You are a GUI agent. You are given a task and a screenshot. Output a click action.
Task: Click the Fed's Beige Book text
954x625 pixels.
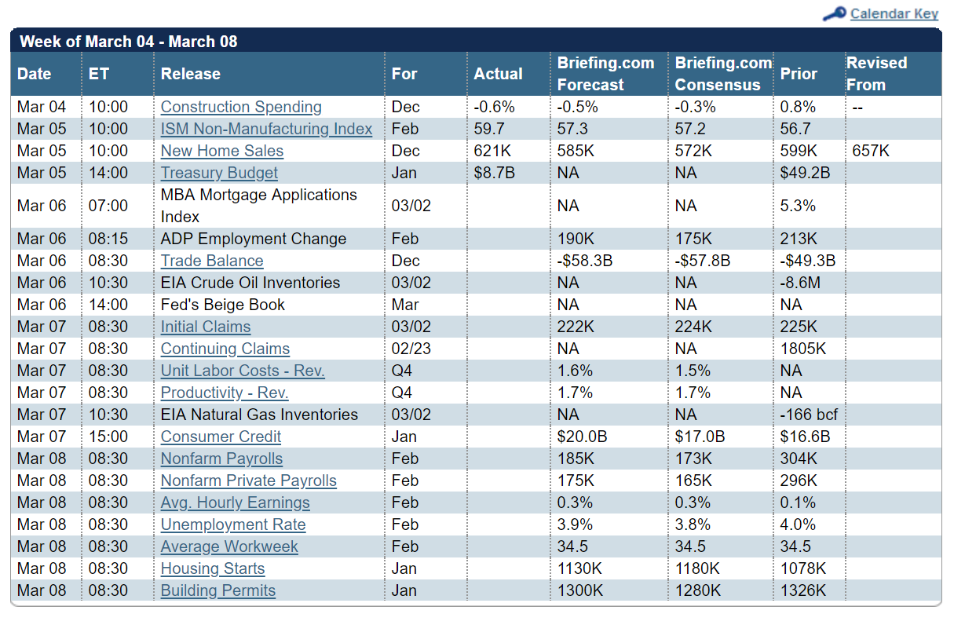tap(223, 305)
